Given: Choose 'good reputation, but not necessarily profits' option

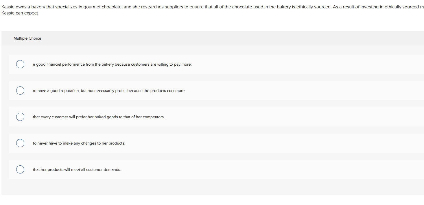Looking at the screenshot, I should point(20,91).
